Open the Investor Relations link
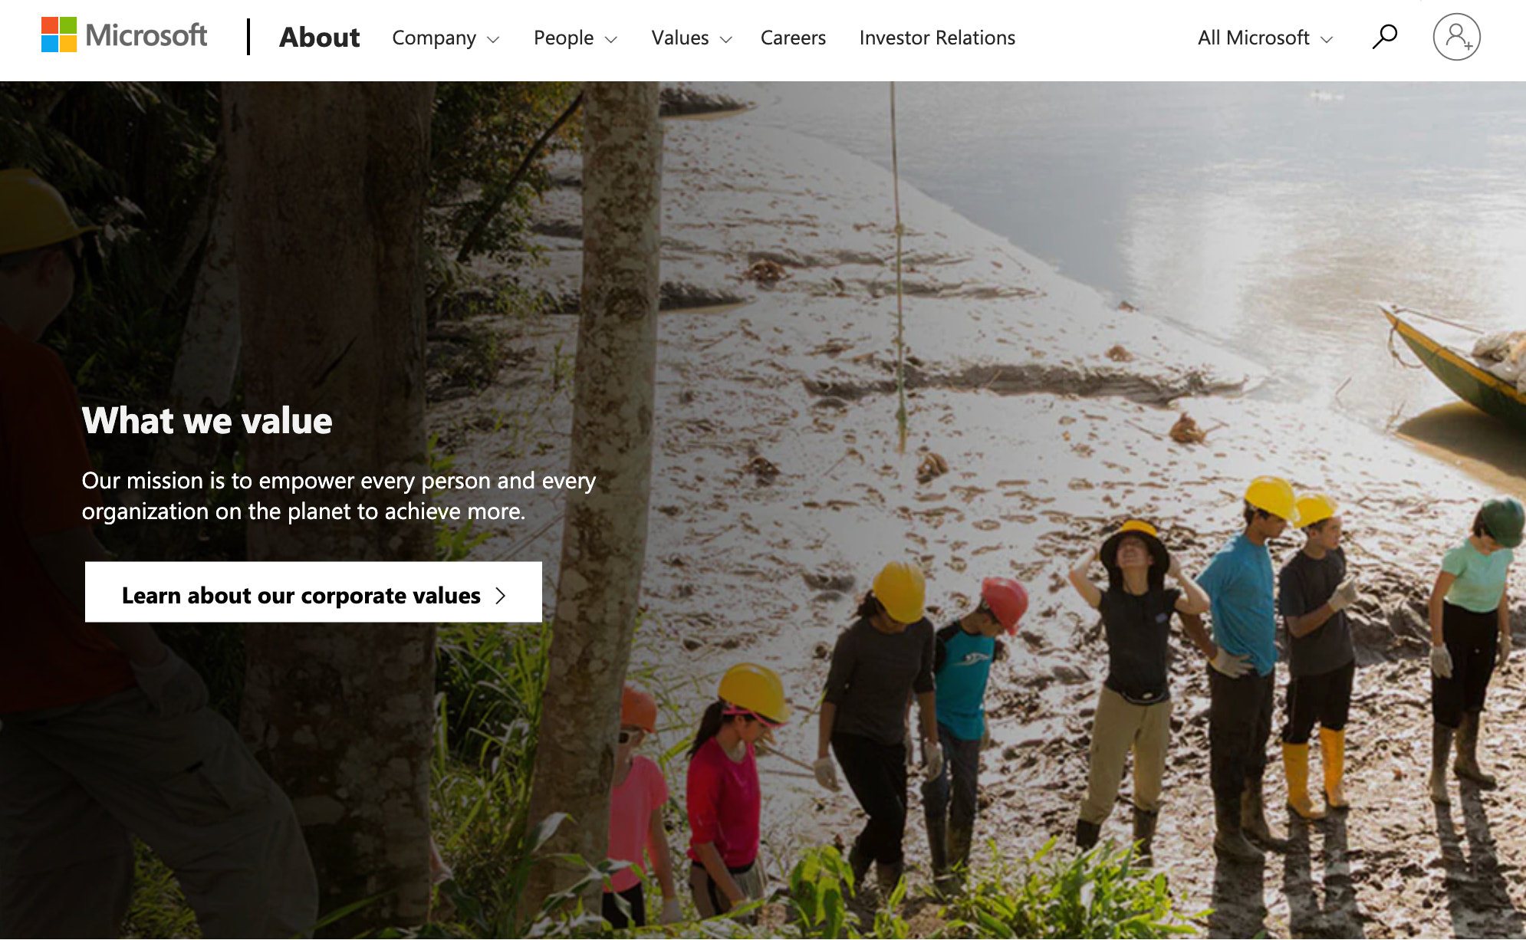 click(937, 38)
